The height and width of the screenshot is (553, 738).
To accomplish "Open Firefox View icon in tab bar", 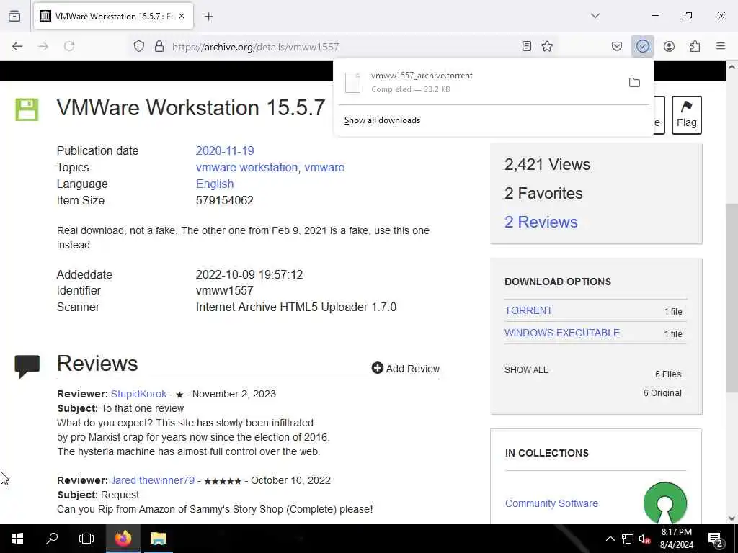I will (x=14, y=16).
